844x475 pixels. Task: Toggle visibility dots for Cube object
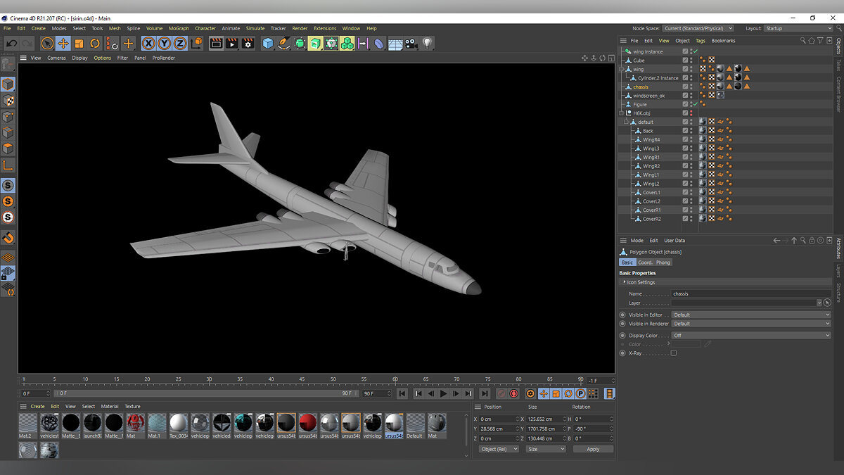pyautogui.click(x=691, y=61)
